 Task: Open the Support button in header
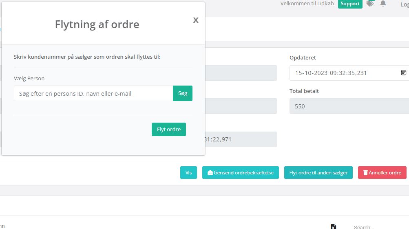350,4
